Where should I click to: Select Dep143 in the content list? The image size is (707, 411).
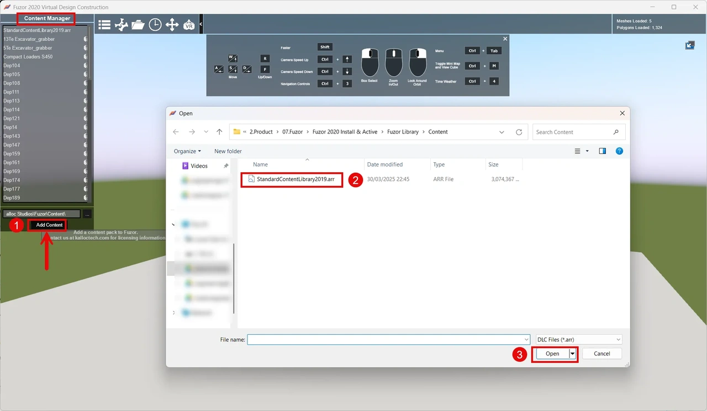coord(12,136)
